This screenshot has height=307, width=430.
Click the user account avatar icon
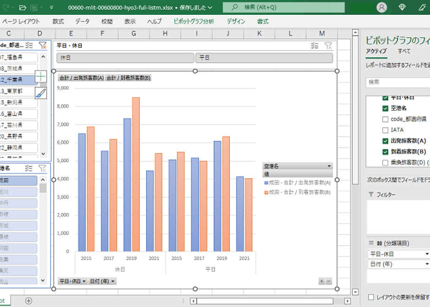(x=382, y=7)
